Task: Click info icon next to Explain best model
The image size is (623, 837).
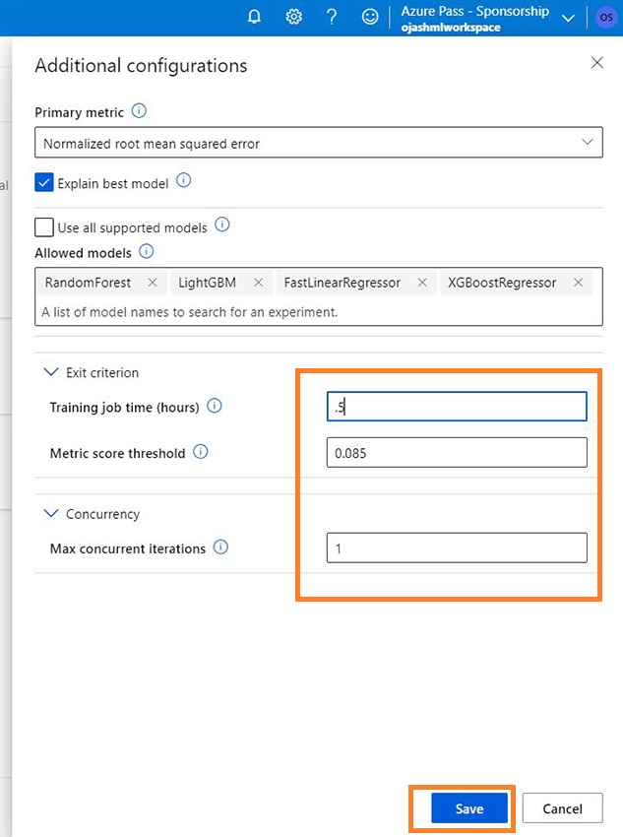Action: 183,181
